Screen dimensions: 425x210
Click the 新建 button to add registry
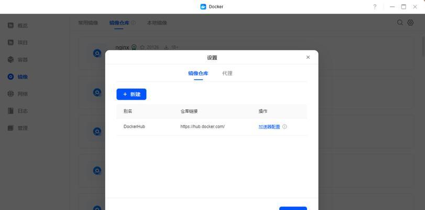click(x=132, y=94)
